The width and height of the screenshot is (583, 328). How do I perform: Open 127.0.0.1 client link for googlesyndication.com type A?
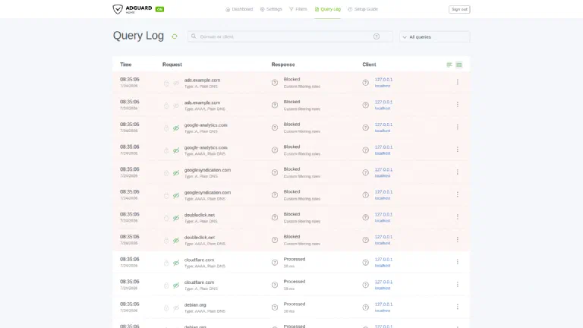coord(383,169)
